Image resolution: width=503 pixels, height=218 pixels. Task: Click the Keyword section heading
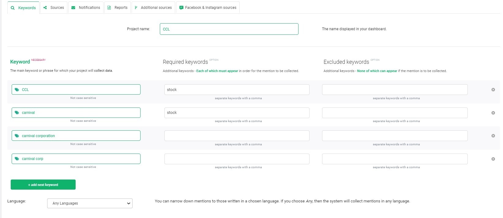[20, 62]
